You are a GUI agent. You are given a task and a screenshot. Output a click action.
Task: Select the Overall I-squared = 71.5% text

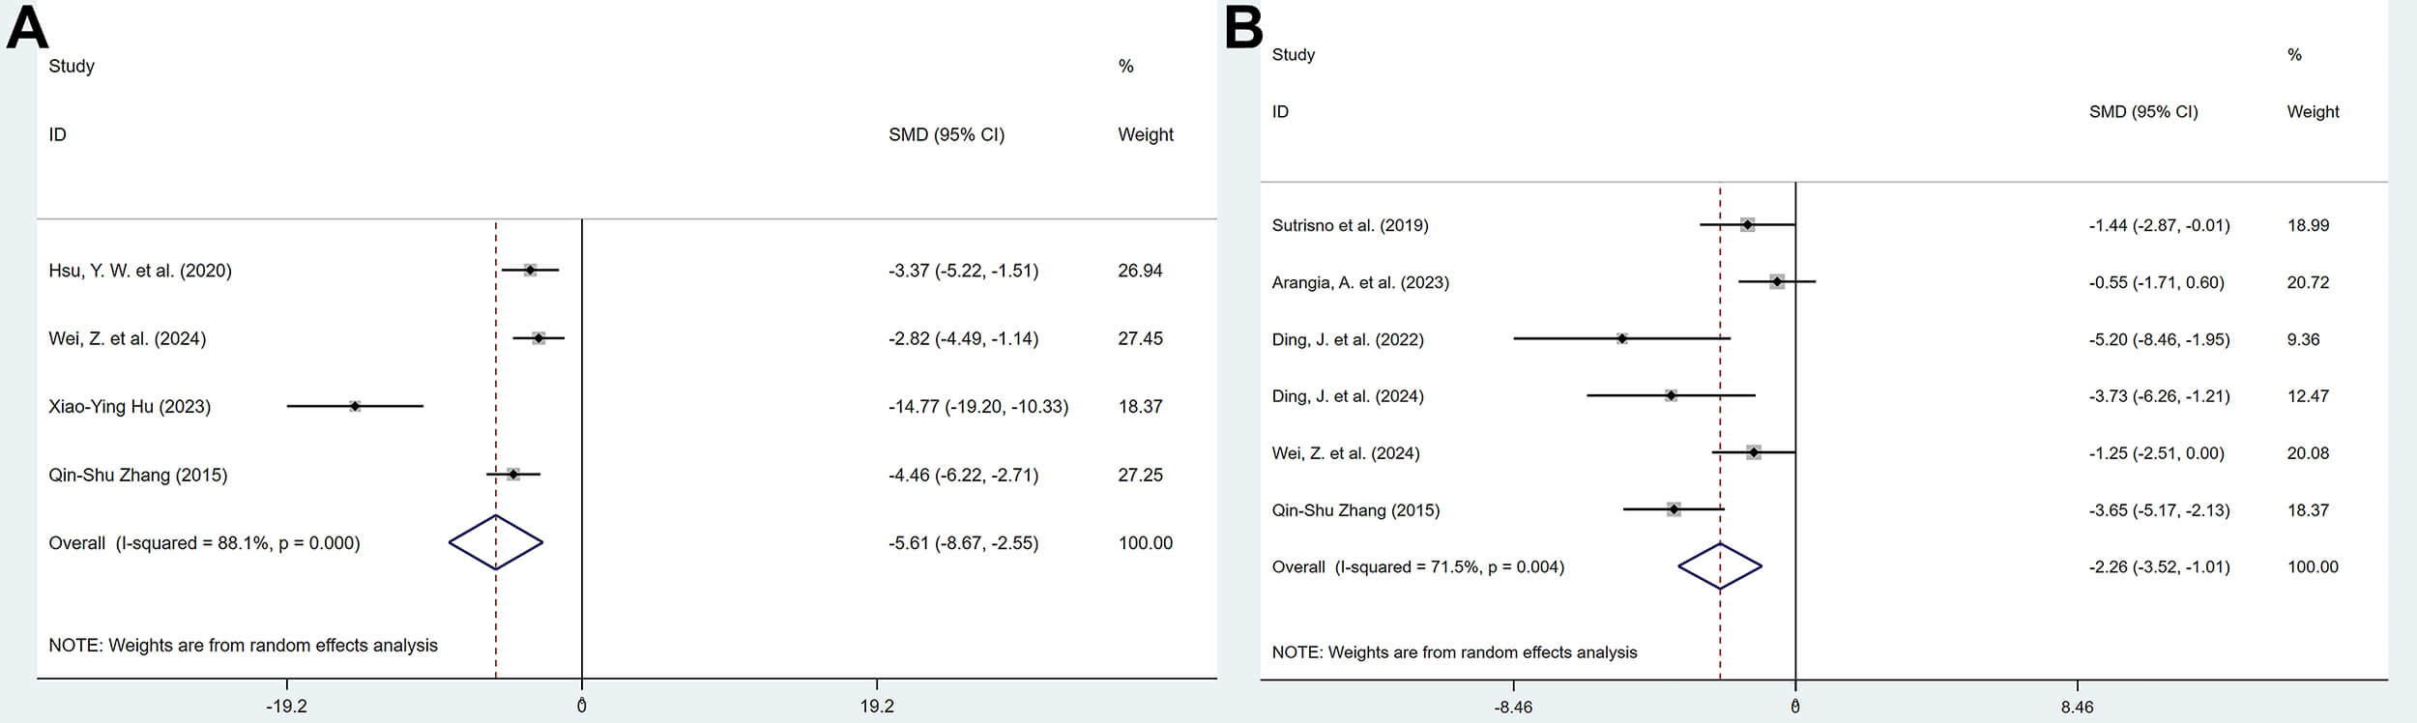[x=1417, y=567]
